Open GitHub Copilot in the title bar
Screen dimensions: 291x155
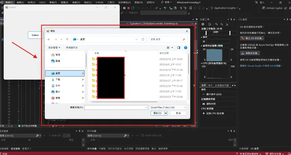point(273,8)
